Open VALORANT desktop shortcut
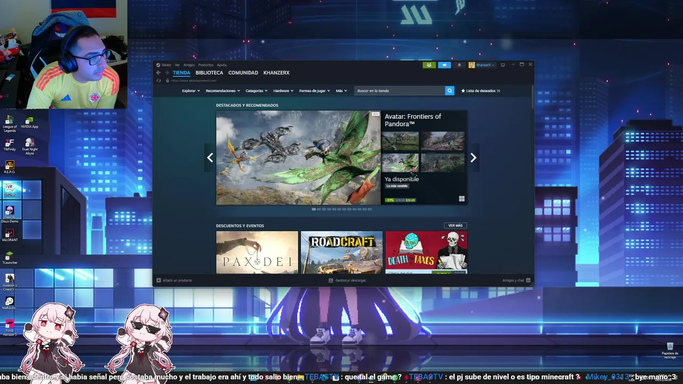This screenshot has height=384, width=683. [10, 235]
